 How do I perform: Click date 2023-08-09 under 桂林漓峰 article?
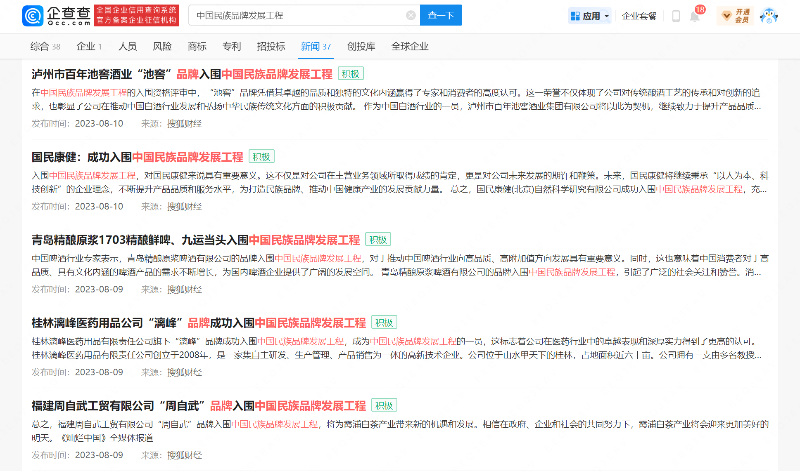click(99, 372)
